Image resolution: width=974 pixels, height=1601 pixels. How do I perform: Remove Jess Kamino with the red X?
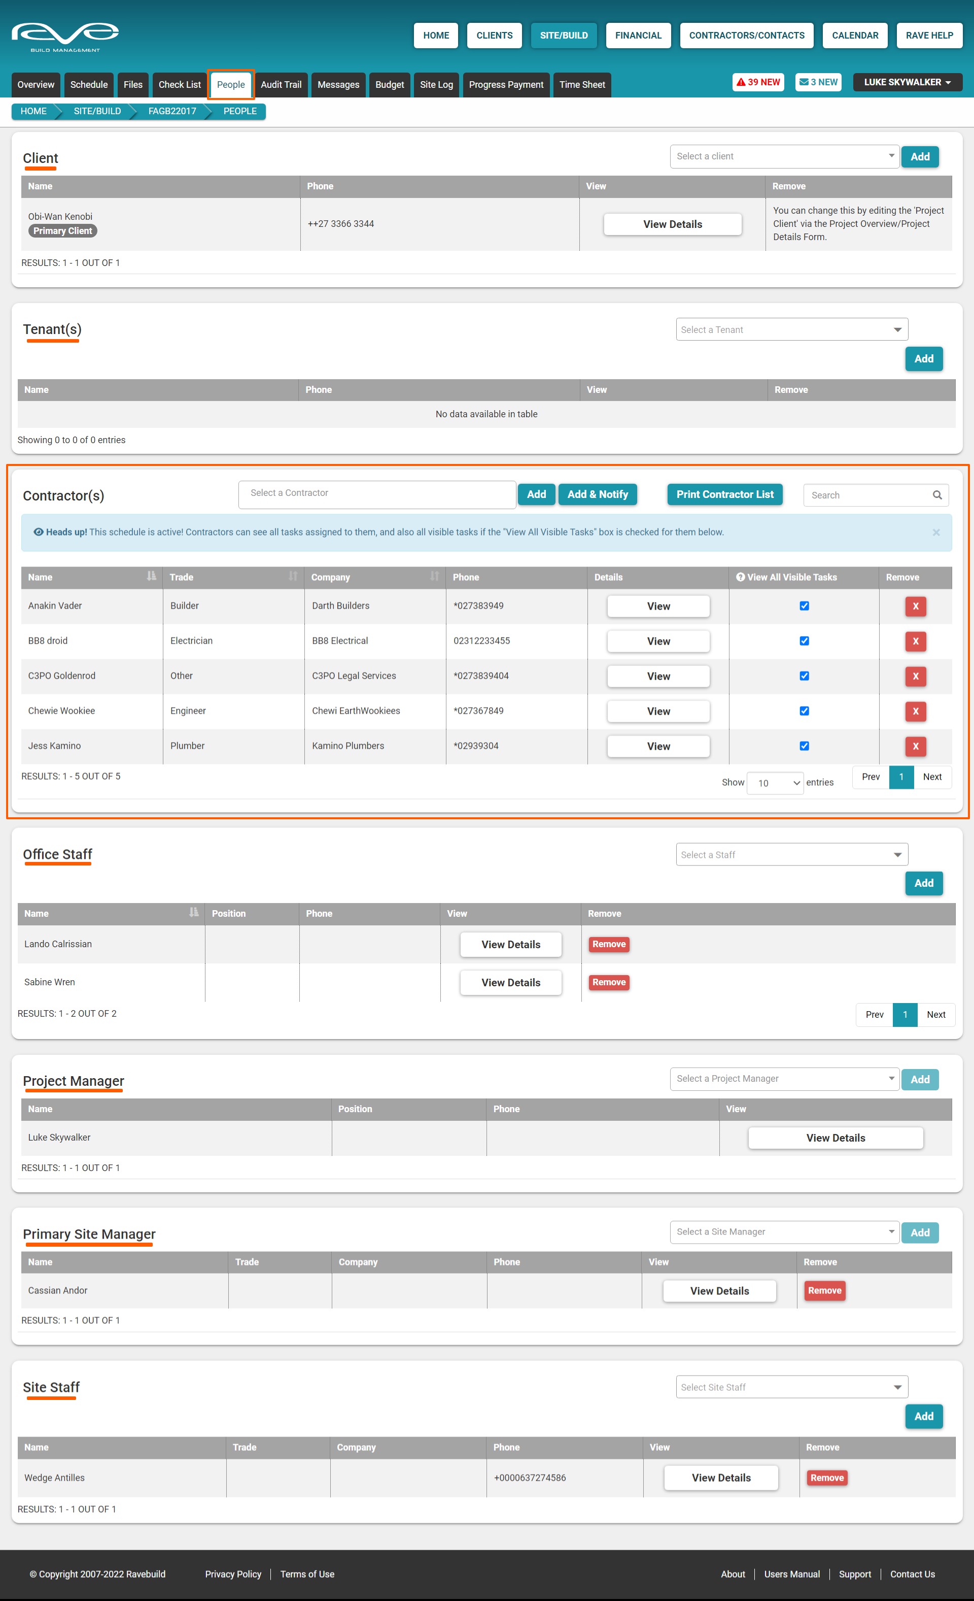point(915,746)
